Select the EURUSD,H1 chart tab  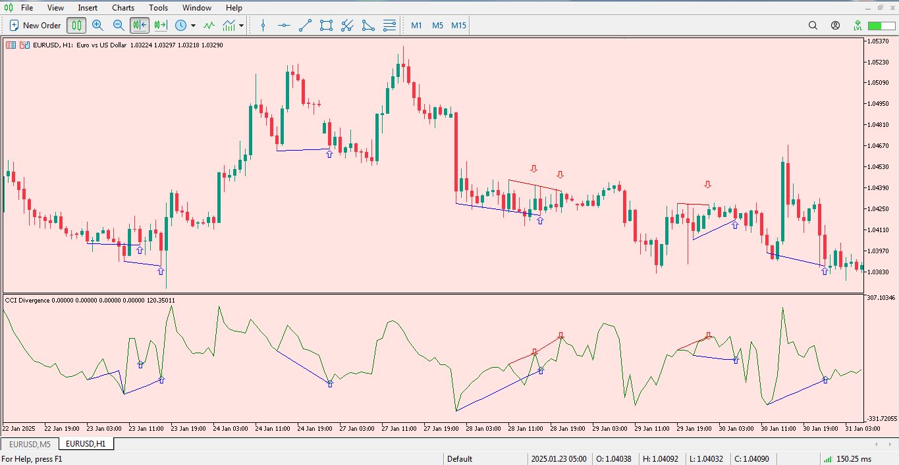pyautogui.click(x=86, y=444)
